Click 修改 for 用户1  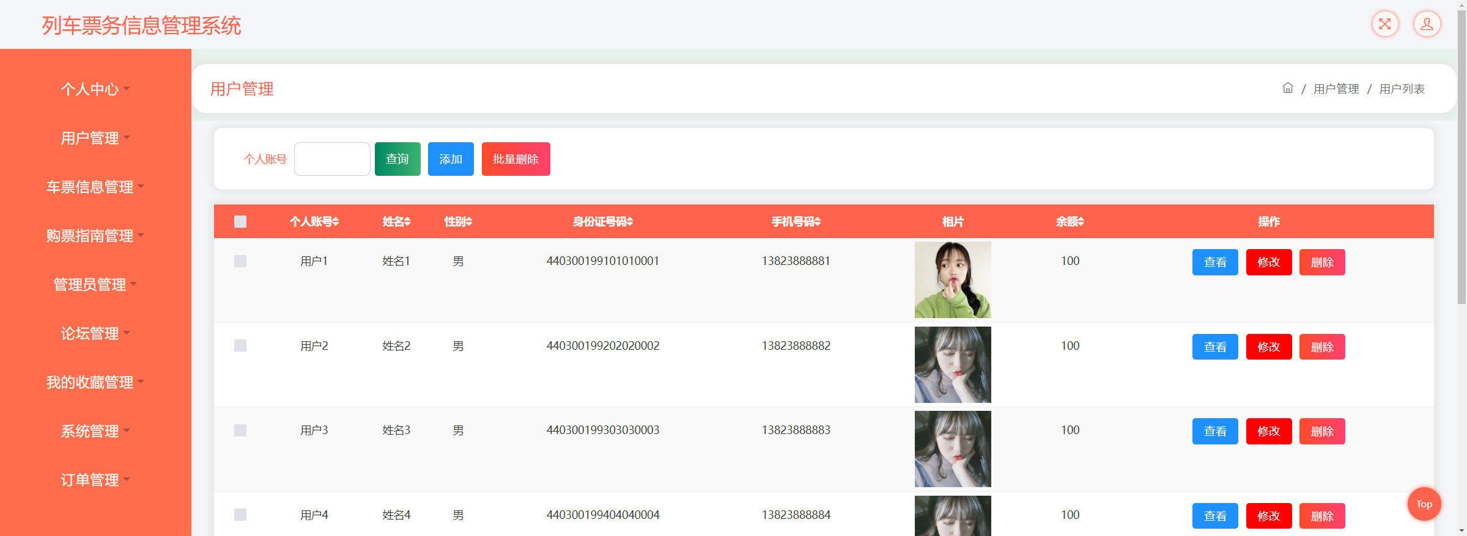coord(1269,262)
